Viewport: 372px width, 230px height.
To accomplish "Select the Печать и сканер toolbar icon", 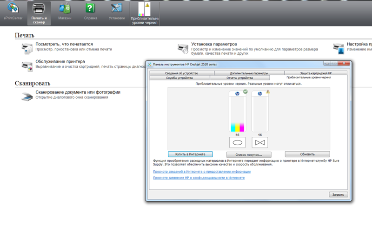I will (39, 13).
